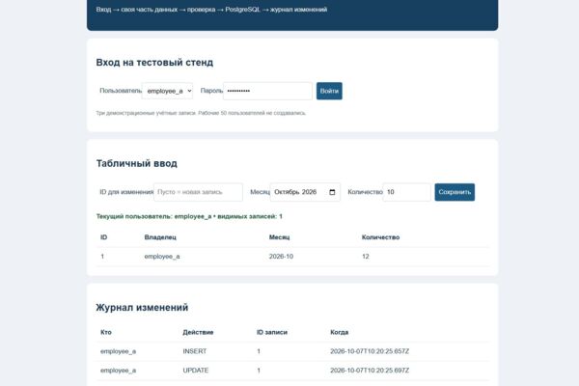Click the demo accounts note under login form
The width and height of the screenshot is (579, 386).
[x=201, y=113]
